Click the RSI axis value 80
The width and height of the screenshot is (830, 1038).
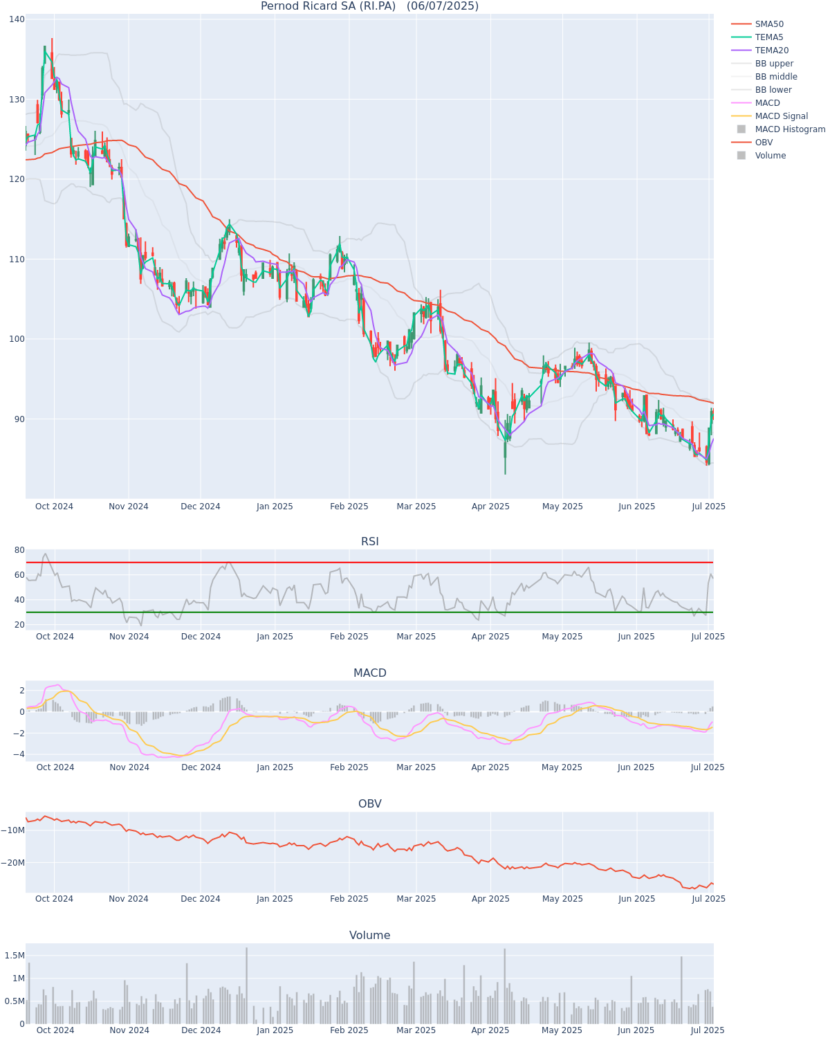(19, 551)
